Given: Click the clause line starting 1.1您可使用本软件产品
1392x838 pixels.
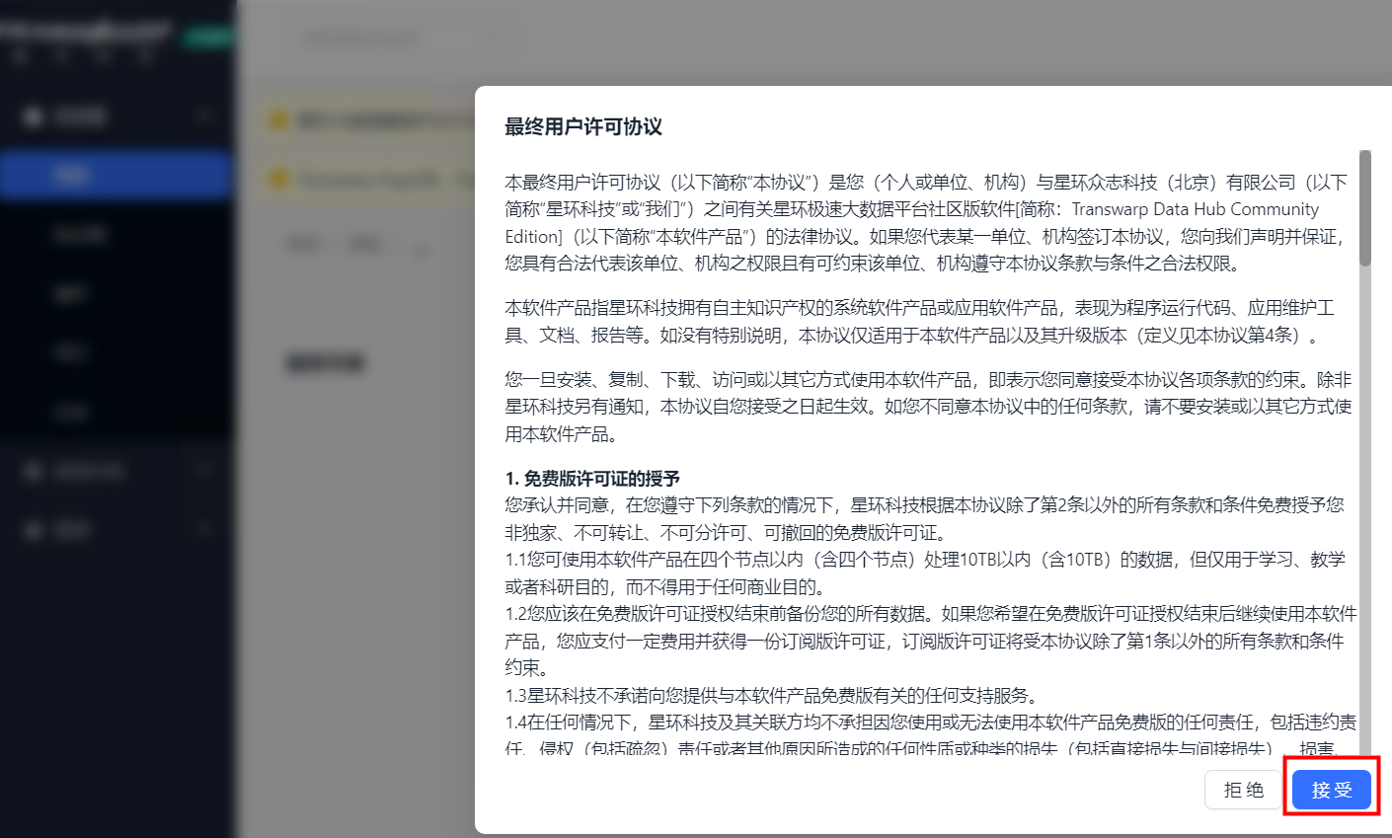Looking at the screenshot, I should coord(925,559).
